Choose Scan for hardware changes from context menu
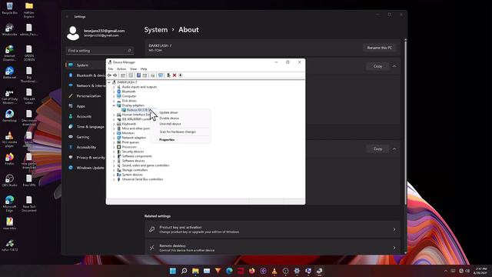Viewport: 492px width, 277px height. 181,132
